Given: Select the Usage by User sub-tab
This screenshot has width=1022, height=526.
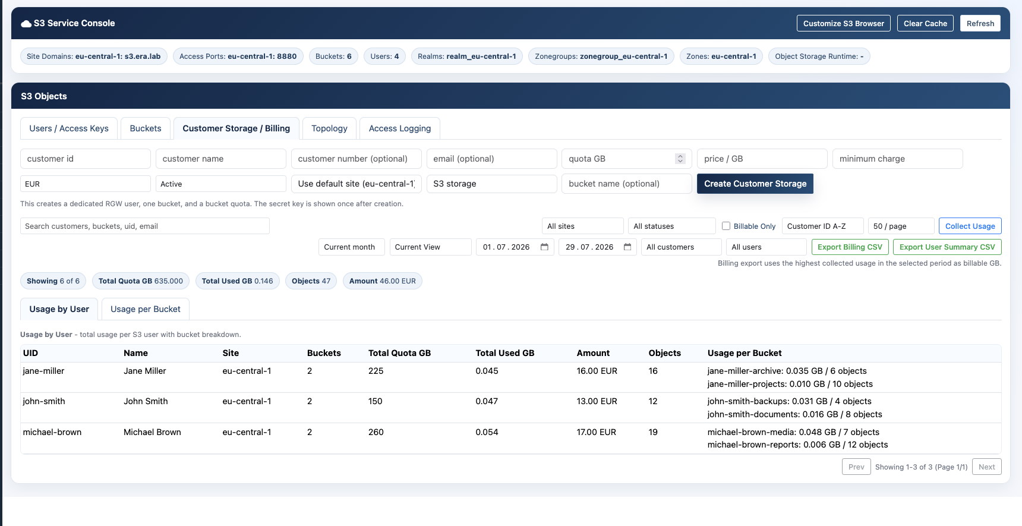Looking at the screenshot, I should [59, 309].
